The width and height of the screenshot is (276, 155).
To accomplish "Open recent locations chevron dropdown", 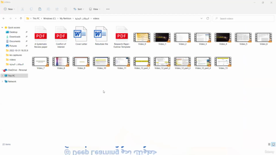I will 16,19.
